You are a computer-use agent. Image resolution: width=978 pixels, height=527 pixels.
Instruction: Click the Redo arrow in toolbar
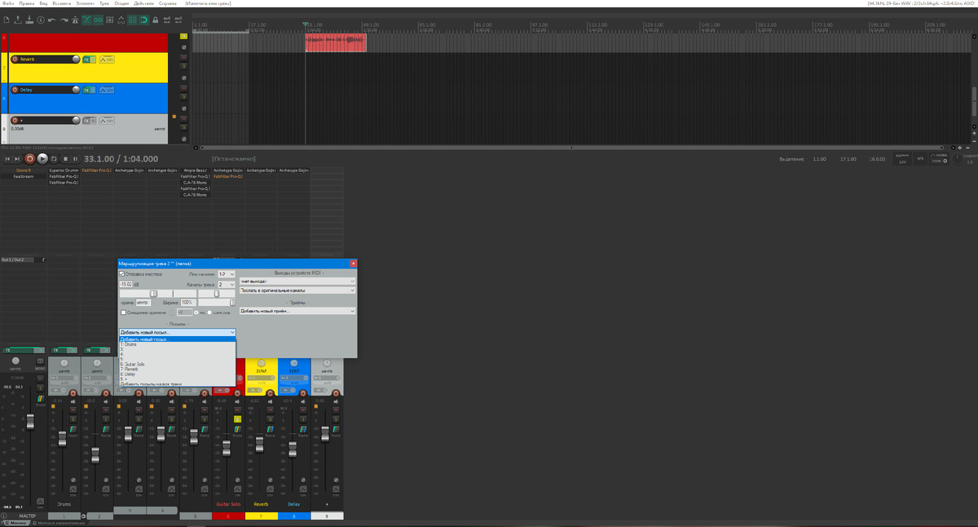64,20
